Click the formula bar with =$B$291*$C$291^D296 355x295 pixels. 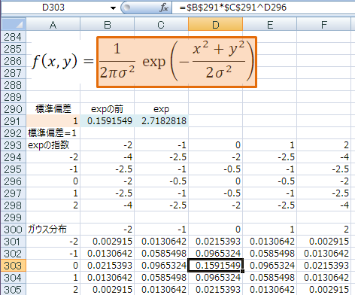(263, 8)
